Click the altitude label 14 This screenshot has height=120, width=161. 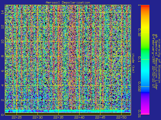[x=3, y=12]
